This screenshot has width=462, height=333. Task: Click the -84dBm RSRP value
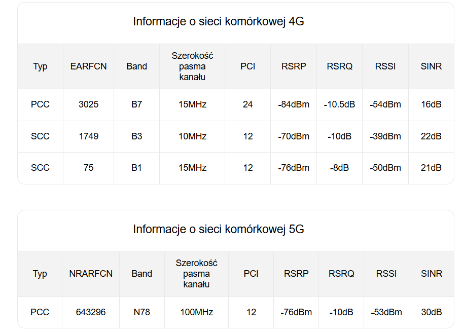point(294,104)
